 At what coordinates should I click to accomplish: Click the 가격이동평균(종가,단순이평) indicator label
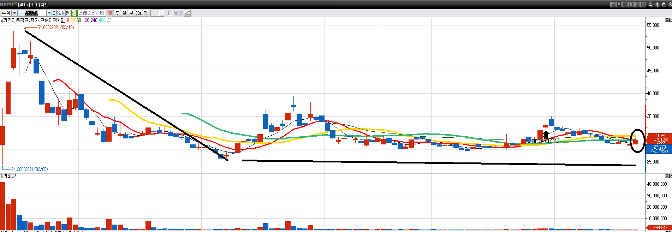pos(31,20)
